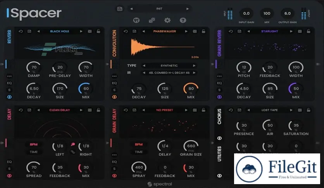The height and width of the screenshot is (188, 324).
Task: Lock the Convolution module
Action: pyautogui.click(x=203, y=31)
